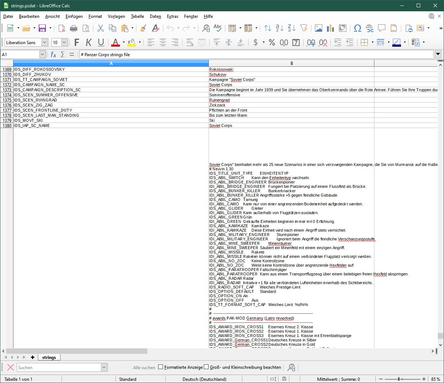Image resolution: width=444 pixels, height=383 pixels.
Task: Open the print preview icon
Action: tap(86, 28)
